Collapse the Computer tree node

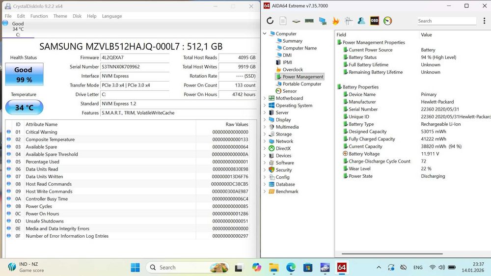pos(265,33)
